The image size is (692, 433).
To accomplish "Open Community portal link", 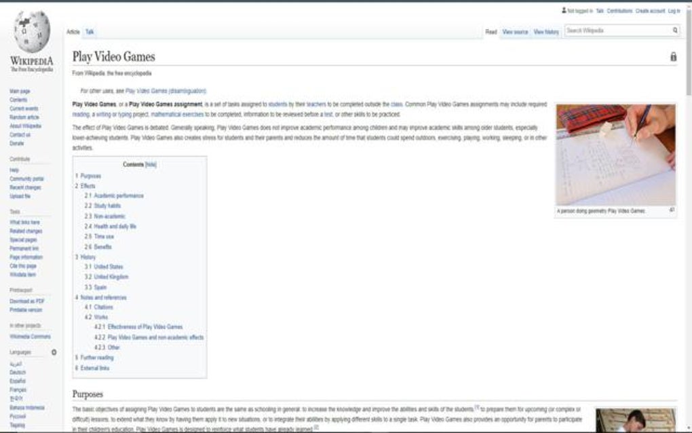I will point(26,178).
